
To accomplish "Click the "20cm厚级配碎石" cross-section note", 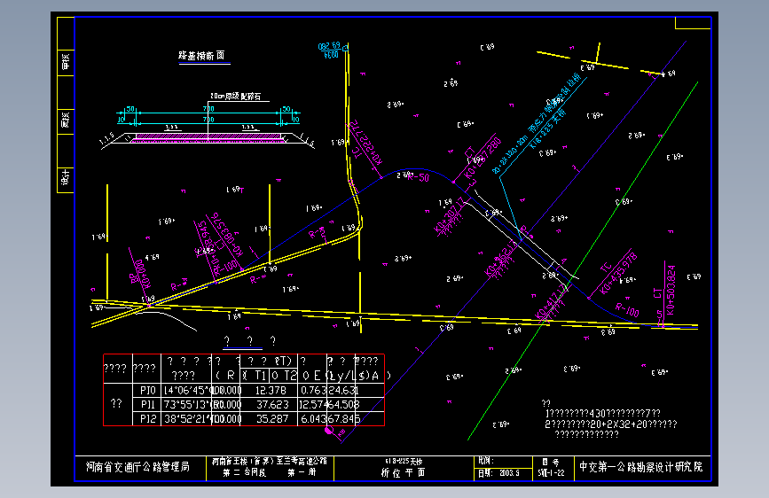I will click(236, 96).
